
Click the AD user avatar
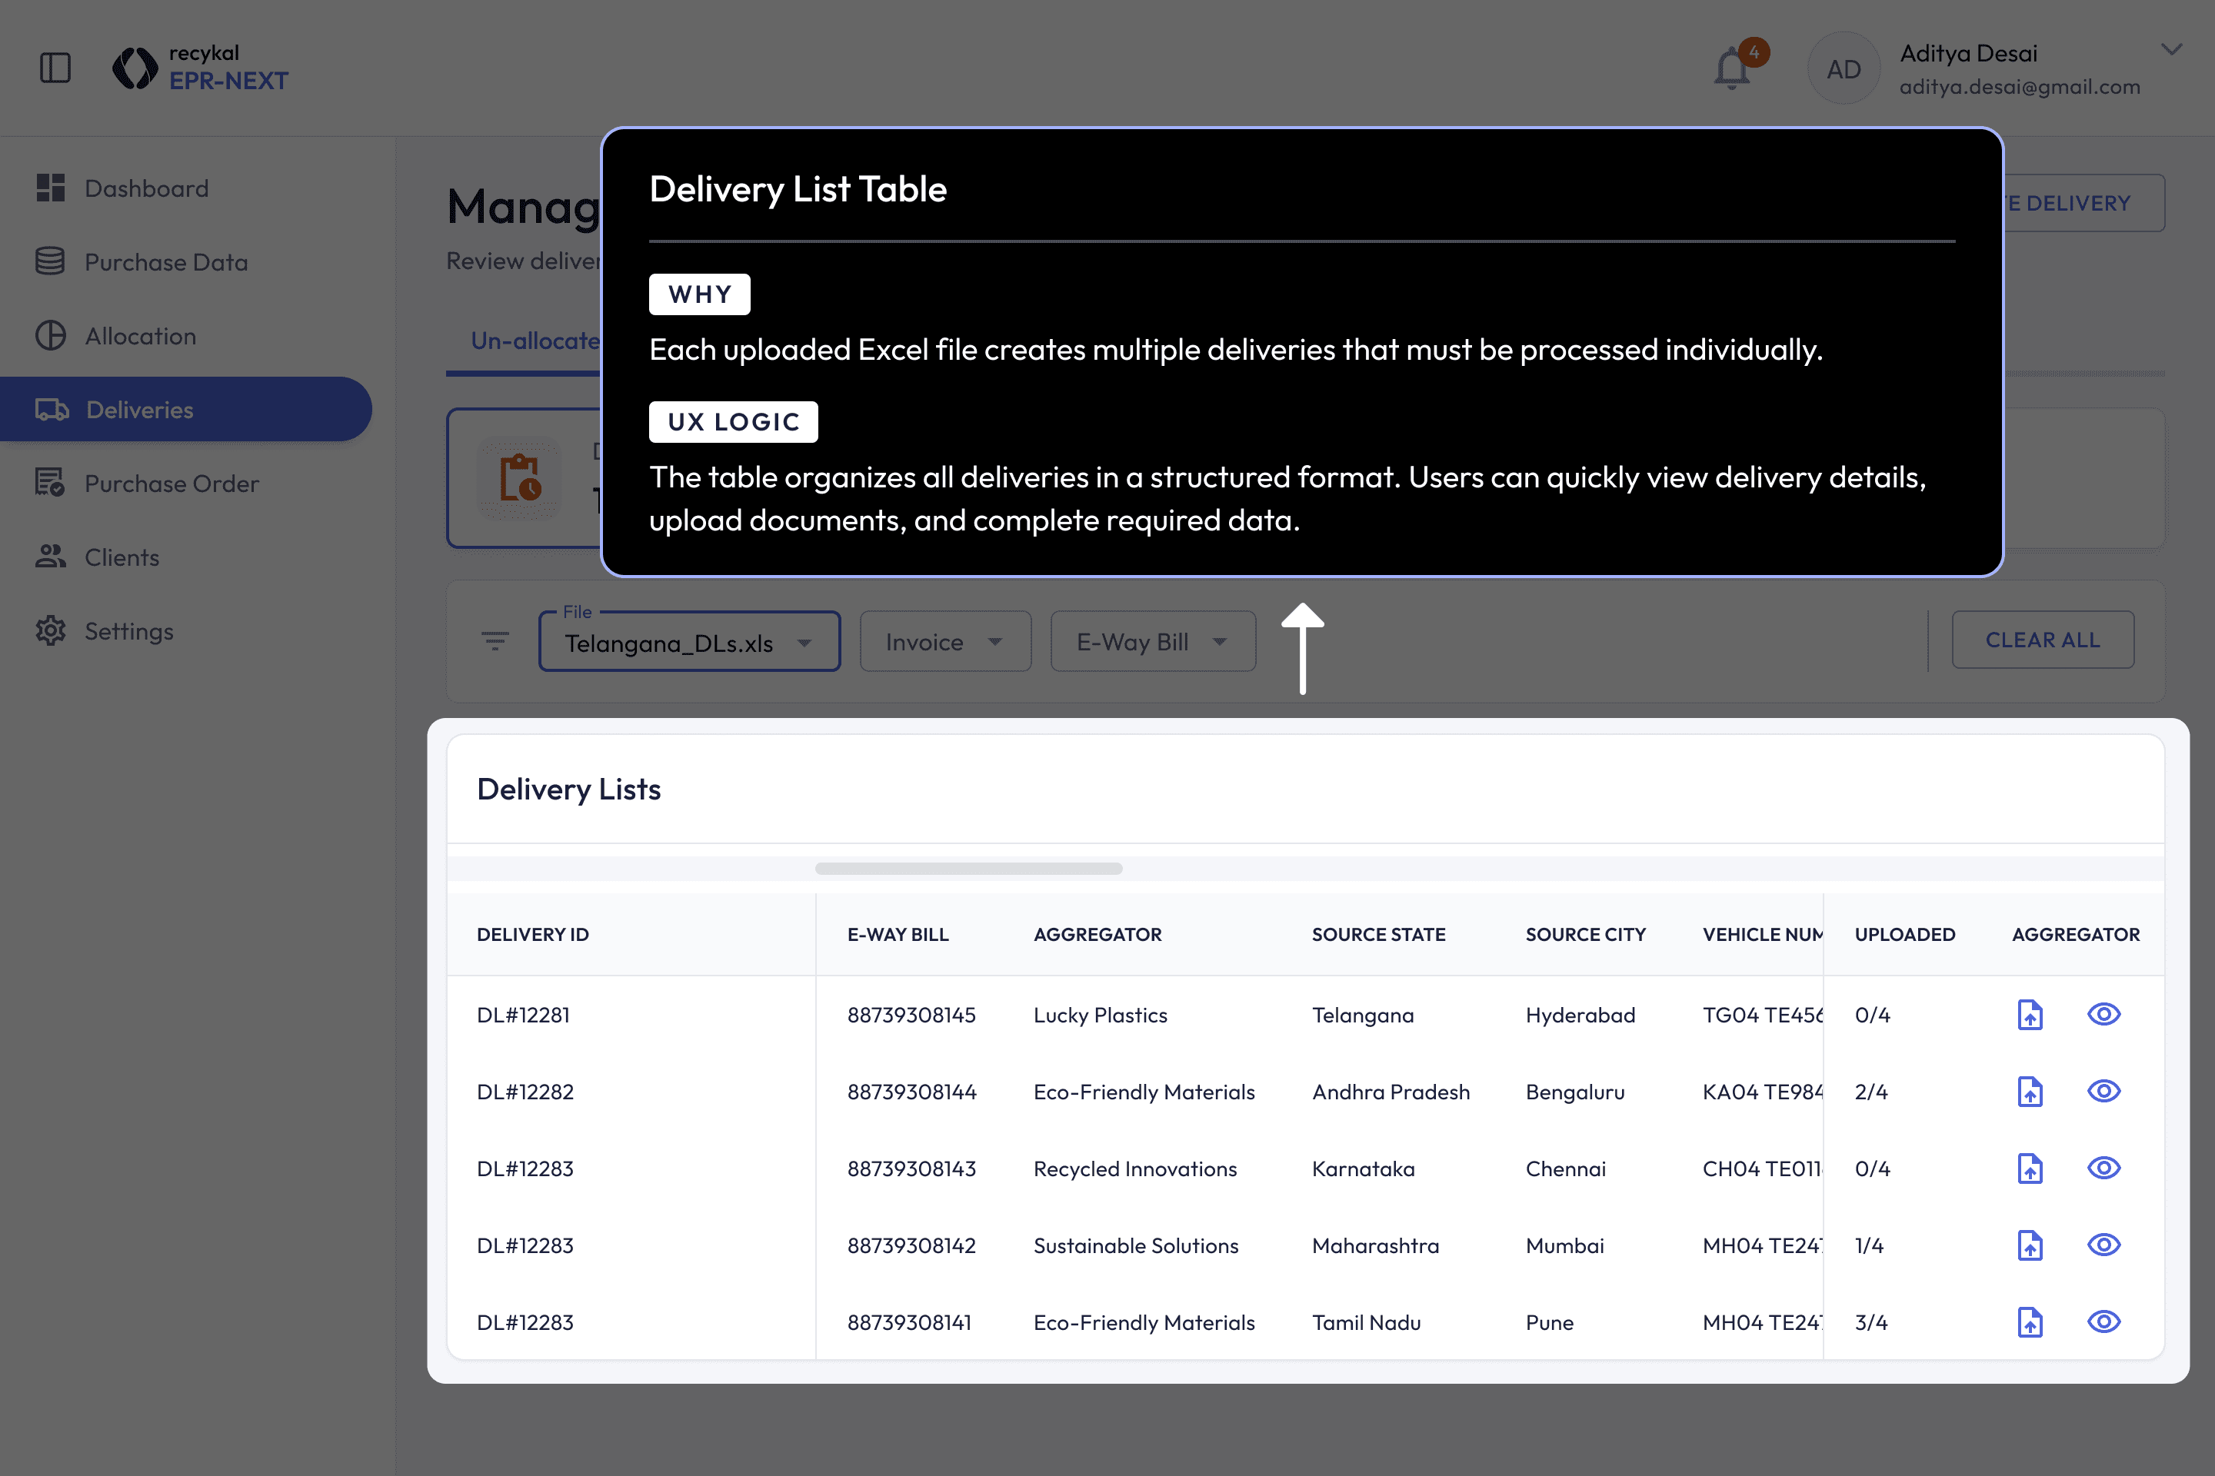pos(1843,68)
